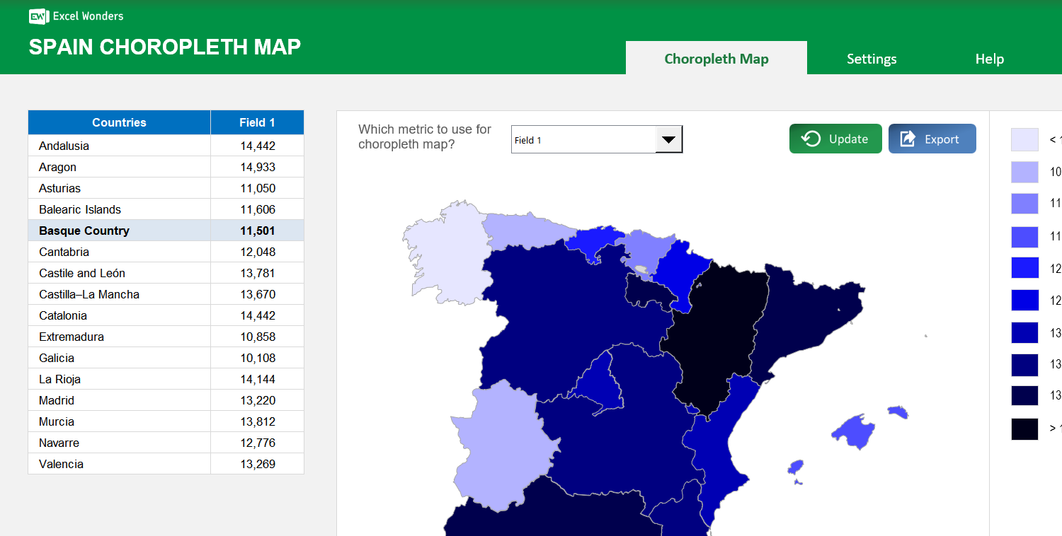This screenshot has height=536, width=1062.
Task: Click the Excel Wonders logo icon
Action: (x=38, y=16)
